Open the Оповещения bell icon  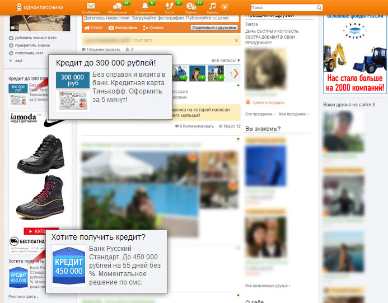pos(145,6)
